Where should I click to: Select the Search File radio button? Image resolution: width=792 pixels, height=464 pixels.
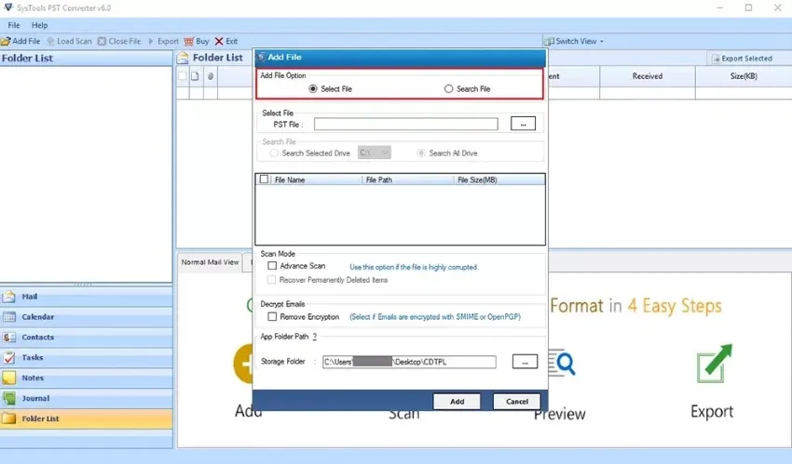coord(448,88)
